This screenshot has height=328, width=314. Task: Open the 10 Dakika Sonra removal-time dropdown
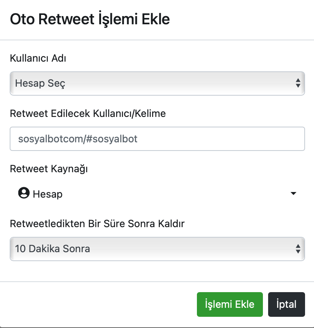tap(157, 249)
